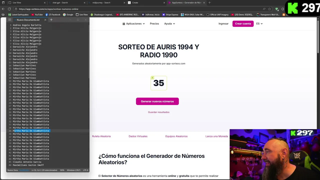
Task: Go back in the browser
Action: 3,9
